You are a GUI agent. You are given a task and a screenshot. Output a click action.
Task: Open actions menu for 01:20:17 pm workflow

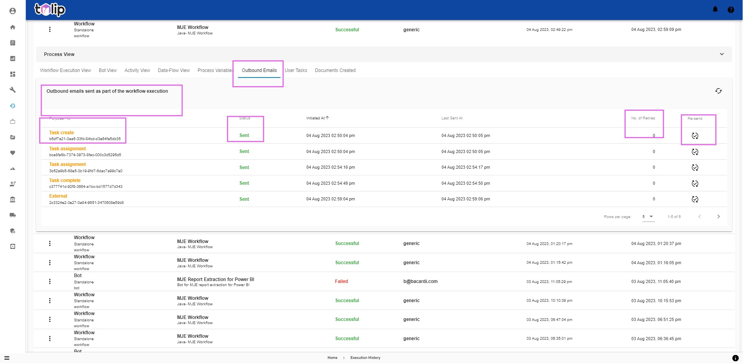click(x=50, y=243)
